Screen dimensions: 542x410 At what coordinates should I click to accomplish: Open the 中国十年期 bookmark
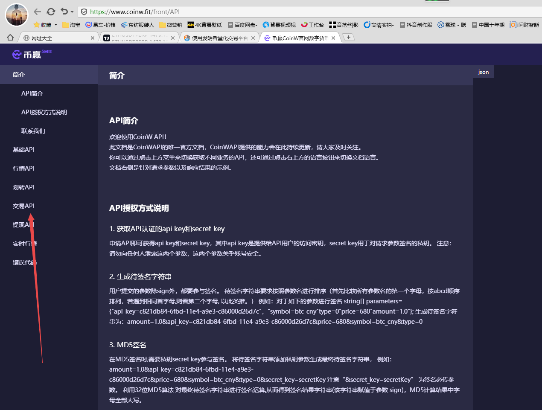tap(488, 25)
